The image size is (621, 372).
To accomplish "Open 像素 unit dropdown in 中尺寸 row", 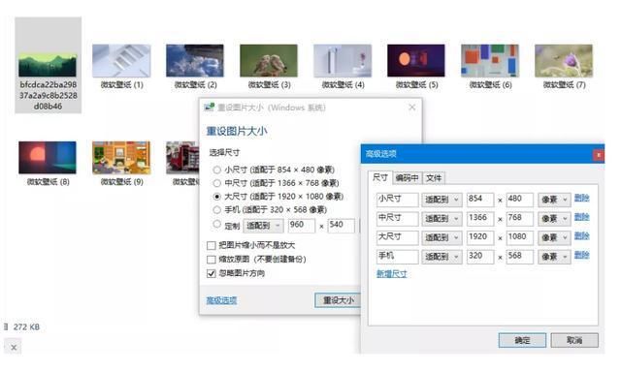I will (x=554, y=219).
